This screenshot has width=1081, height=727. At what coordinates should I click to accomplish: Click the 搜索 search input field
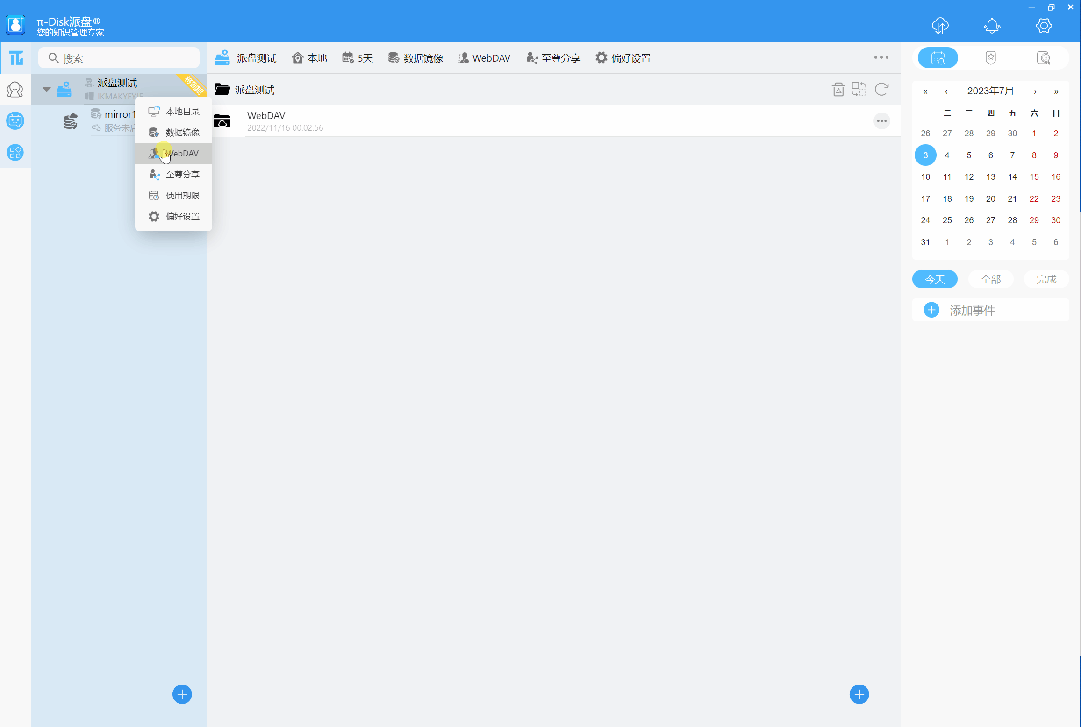(x=119, y=57)
